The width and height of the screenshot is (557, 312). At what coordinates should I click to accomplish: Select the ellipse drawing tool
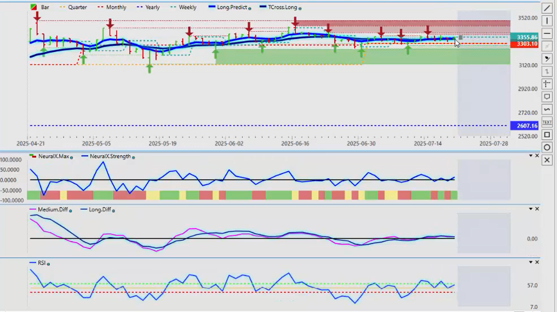tap(547, 148)
